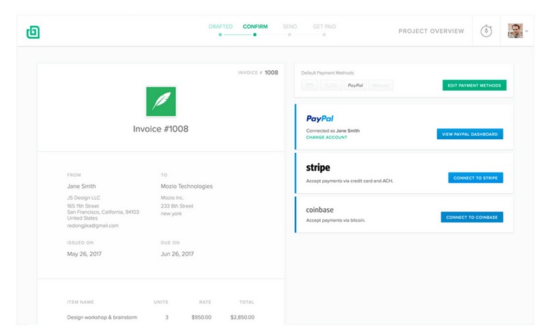Click the total $2,850.00
Screen dimensions: 546x333
tap(242, 317)
